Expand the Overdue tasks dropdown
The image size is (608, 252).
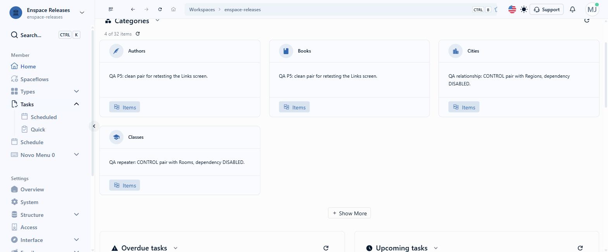click(x=175, y=248)
